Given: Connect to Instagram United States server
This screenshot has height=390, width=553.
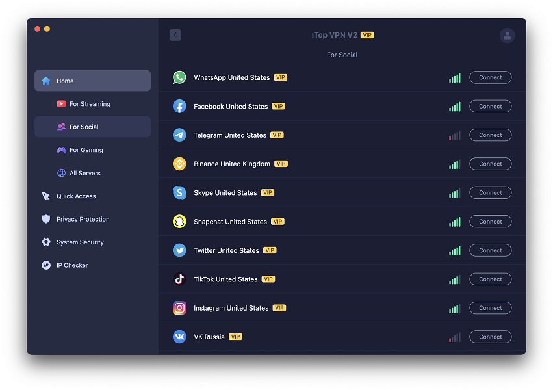Looking at the screenshot, I should tap(490, 308).
